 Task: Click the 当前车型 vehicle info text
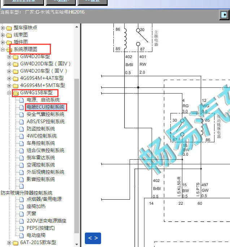(43, 12)
